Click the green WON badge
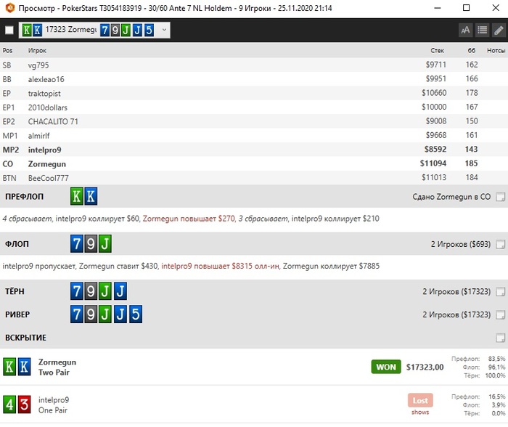Screen dimensions: 508x427 point(386,367)
